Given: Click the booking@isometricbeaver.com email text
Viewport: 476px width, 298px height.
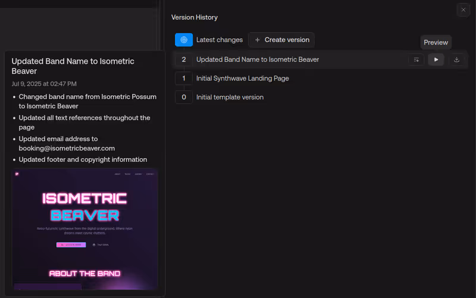Looking at the screenshot, I should pos(67,148).
